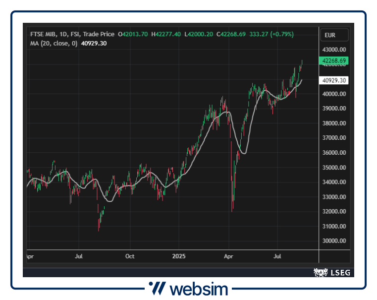Click the Oct label on time axis
Image resolution: width=377 pixels, height=300 pixels.
pyautogui.click(x=130, y=256)
